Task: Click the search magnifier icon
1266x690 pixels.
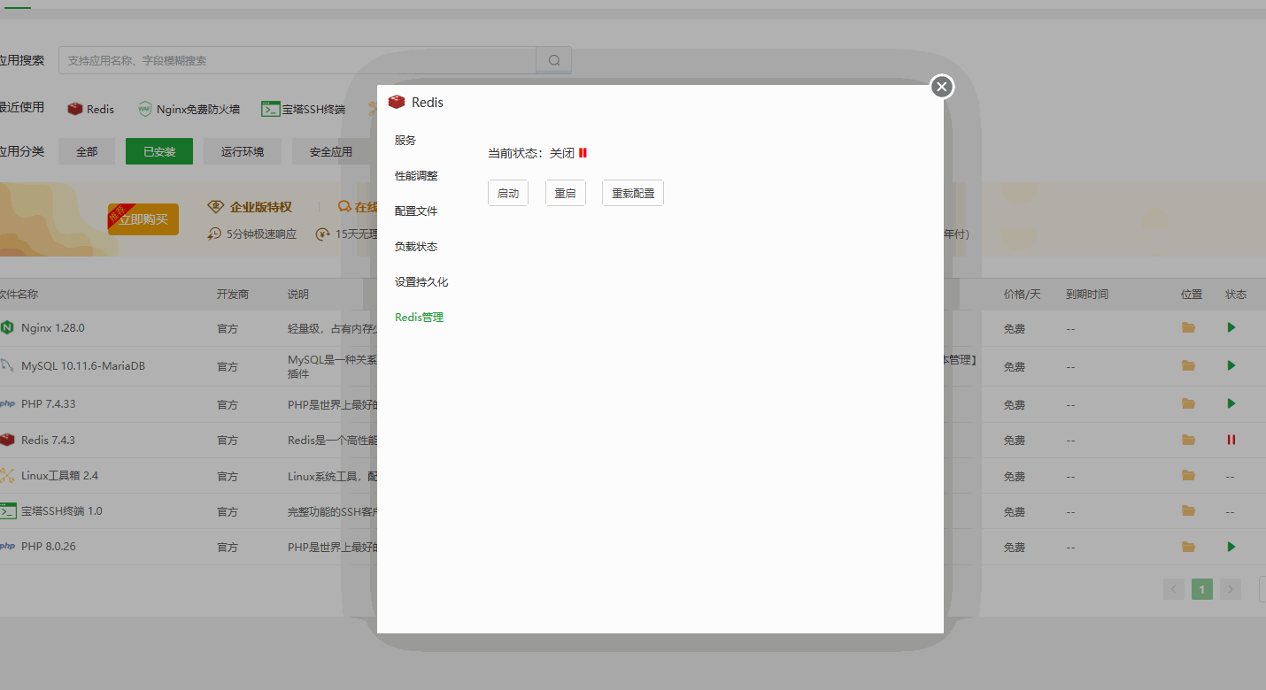Action: 554,60
